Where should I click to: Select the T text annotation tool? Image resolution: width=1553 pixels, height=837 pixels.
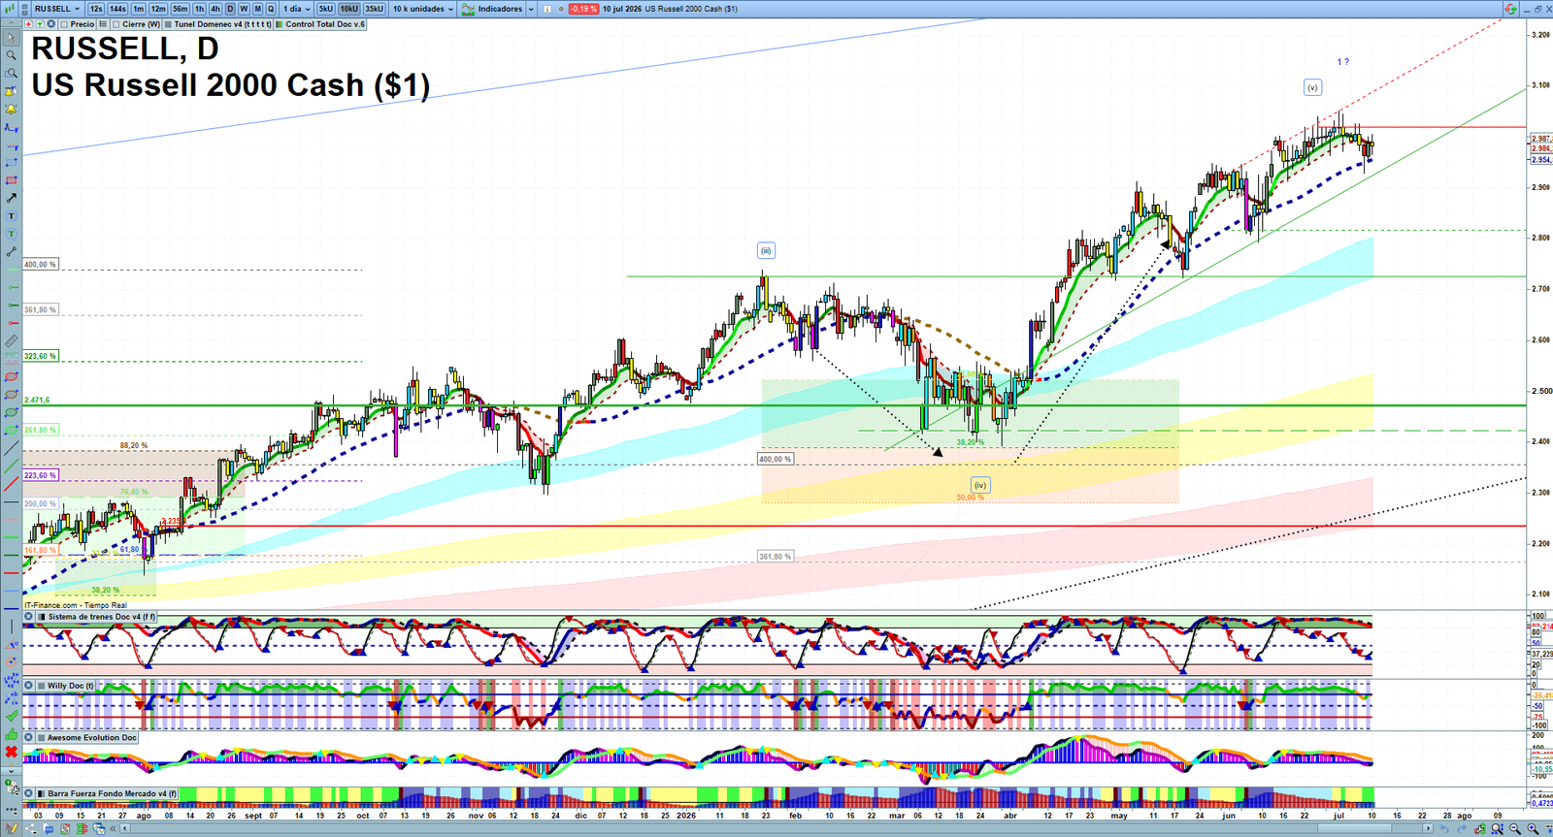pos(11,215)
